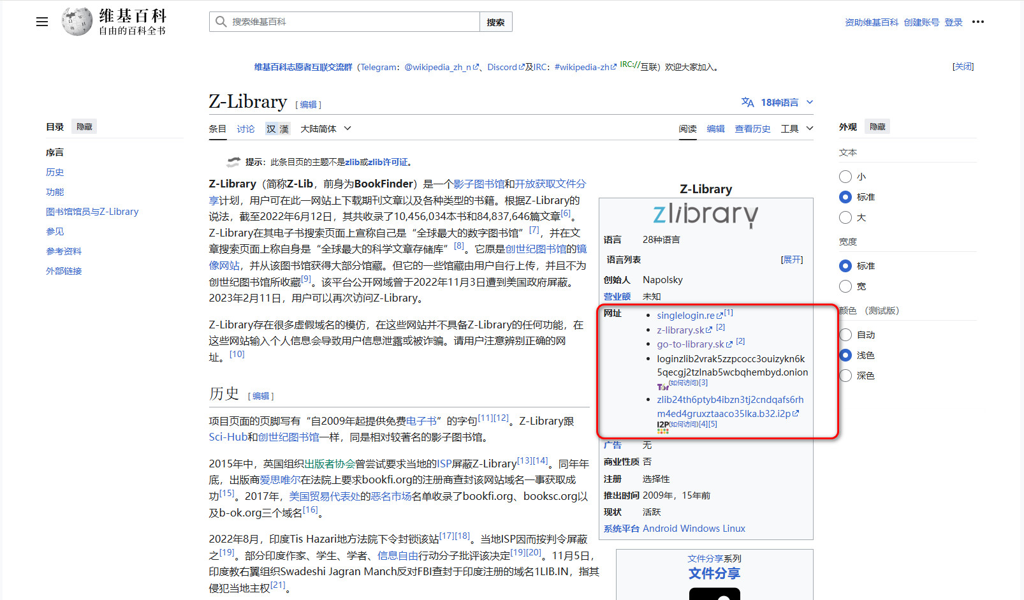The width and height of the screenshot is (1024, 600).
Task: Jump to 图书馆馆员与Z-Library section
Action: click(92, 212)
